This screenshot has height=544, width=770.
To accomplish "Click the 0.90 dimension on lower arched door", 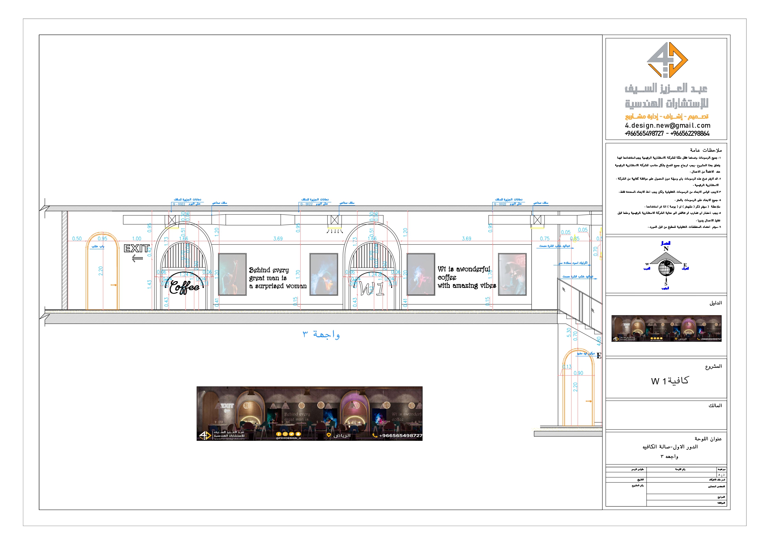I will (578, 373).
